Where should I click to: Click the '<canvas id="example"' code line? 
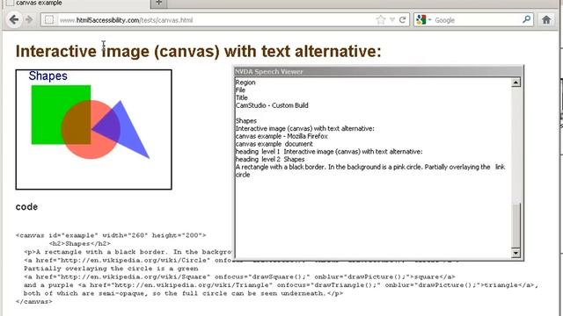[111, 235]
